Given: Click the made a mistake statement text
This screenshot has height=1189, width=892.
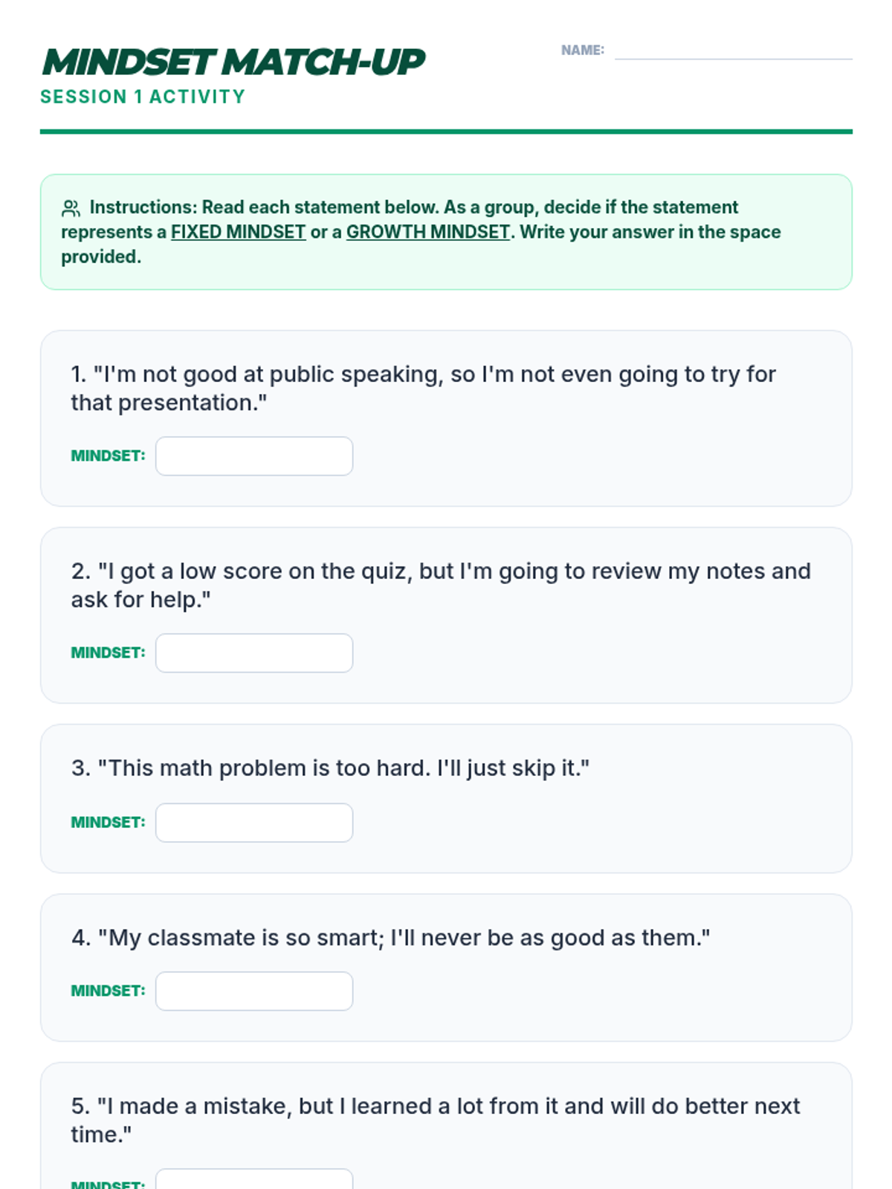Looking at the screenshot, I should [x=435, y=1120].
